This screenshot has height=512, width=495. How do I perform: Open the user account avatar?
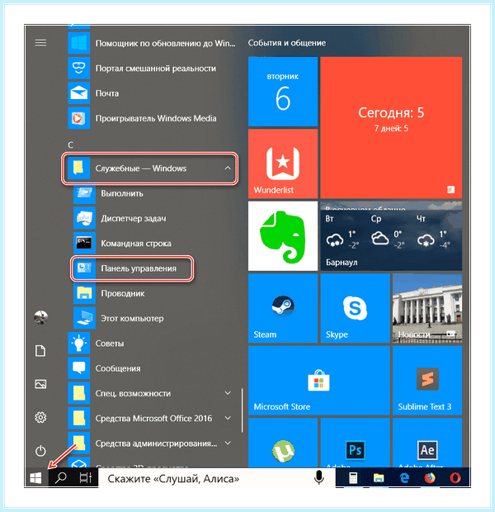[x=40, y=317]
